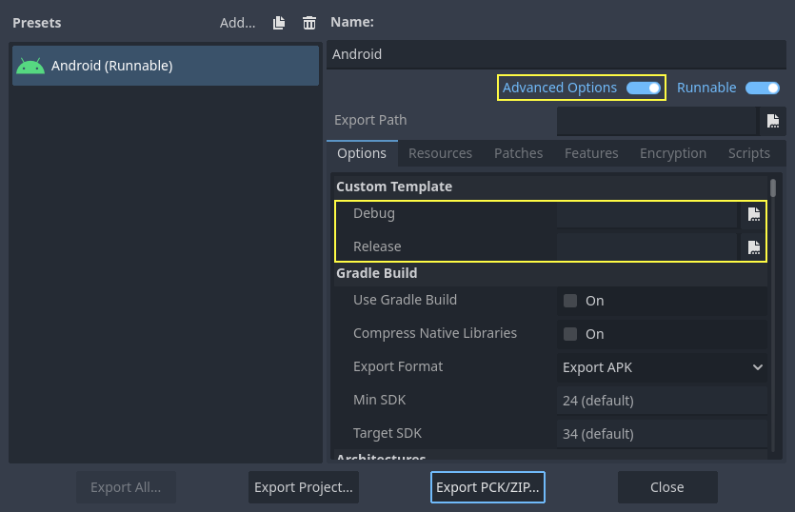The image size is (795, 512).
Task: Open the Features tab
Action: [x=591, y=153]
